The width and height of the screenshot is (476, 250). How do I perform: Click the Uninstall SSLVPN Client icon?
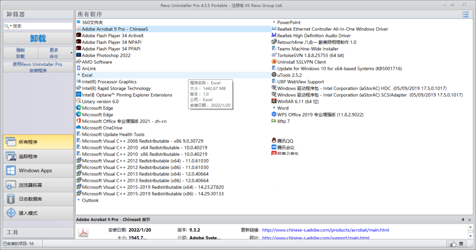tap(274, 62)
